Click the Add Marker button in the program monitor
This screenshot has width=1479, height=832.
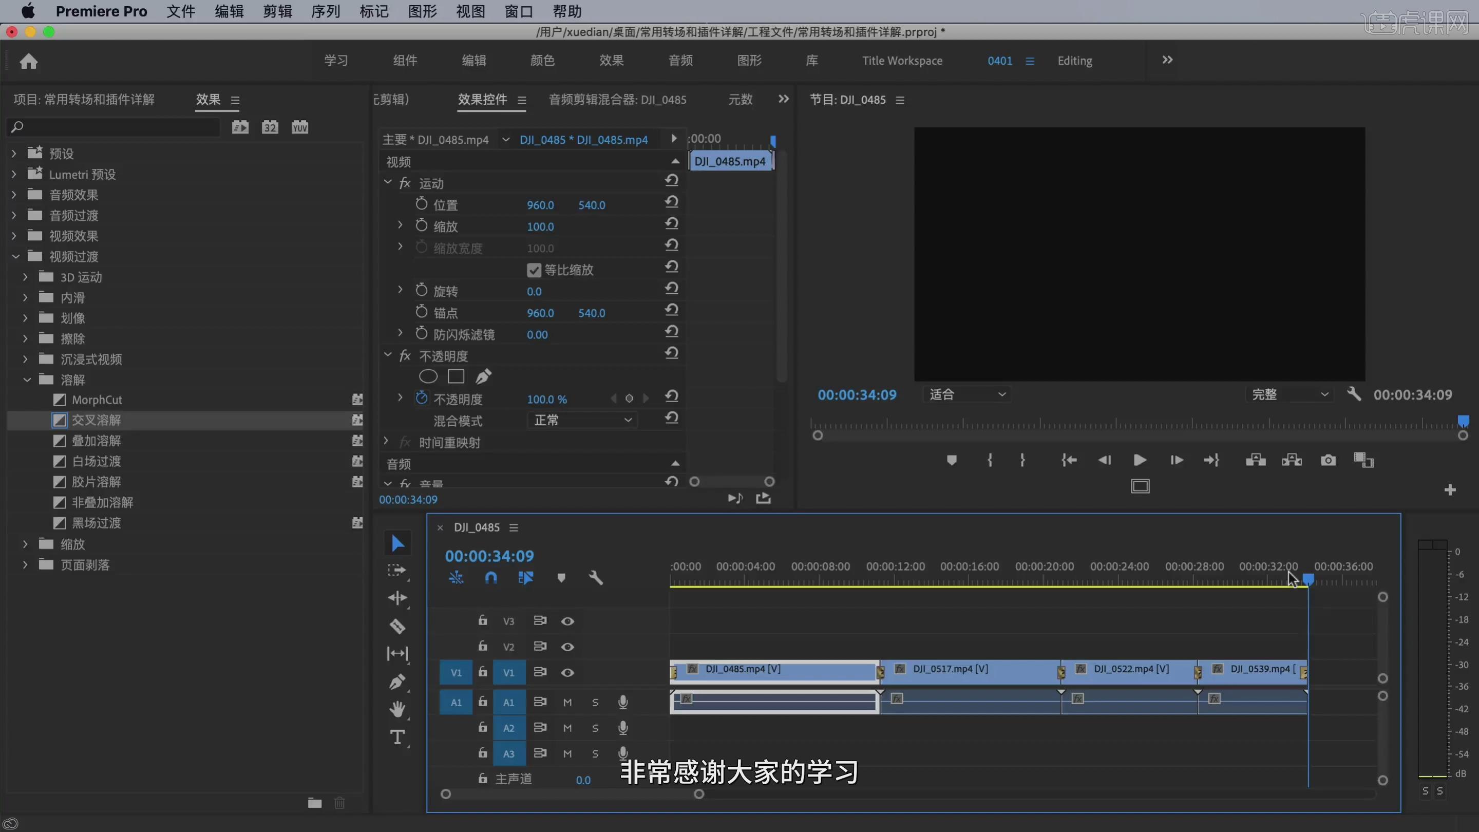952,461
